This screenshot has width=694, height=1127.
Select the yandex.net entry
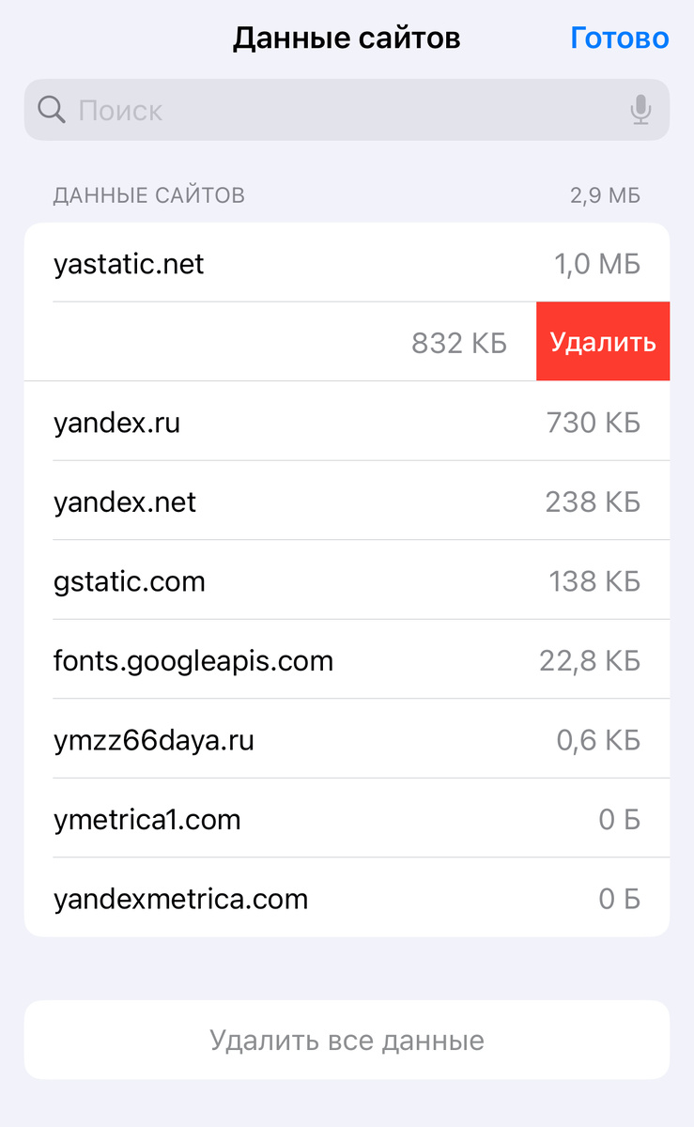[347, 502]
